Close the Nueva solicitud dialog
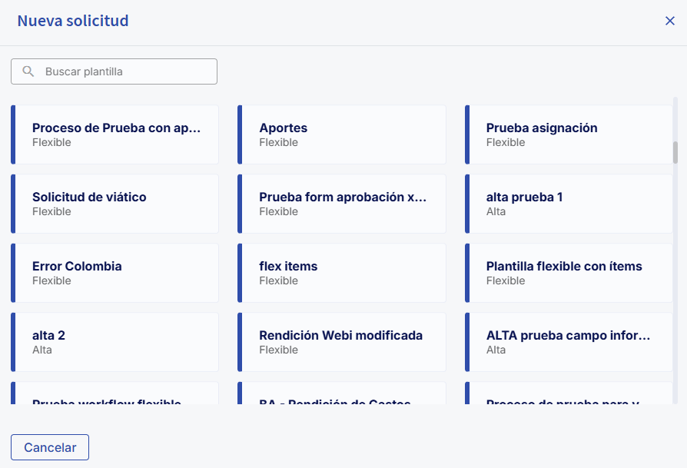This screenshot has width=687, height=468. pos(669,21)
